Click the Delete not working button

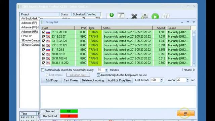point(93,80)
